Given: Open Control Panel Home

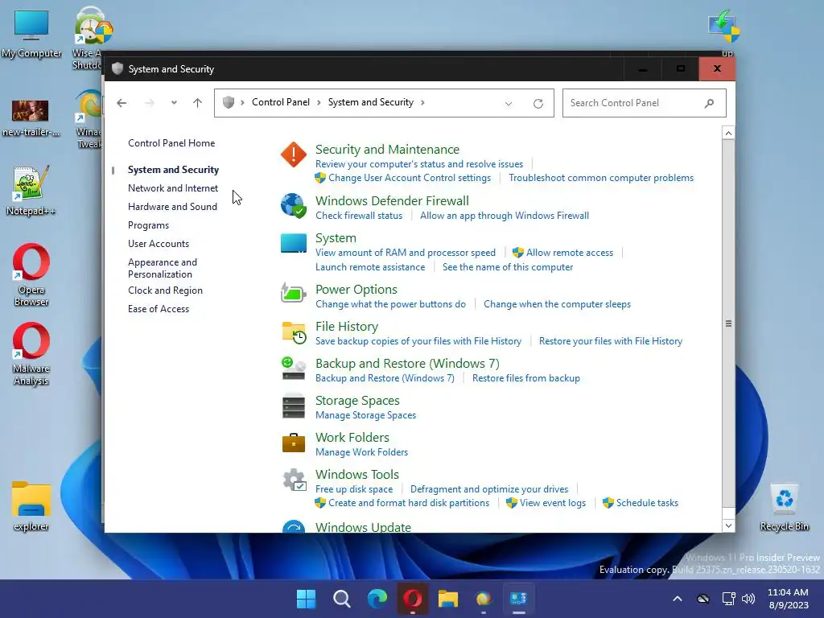Looking at the screenshot, I should coord(171,143).
